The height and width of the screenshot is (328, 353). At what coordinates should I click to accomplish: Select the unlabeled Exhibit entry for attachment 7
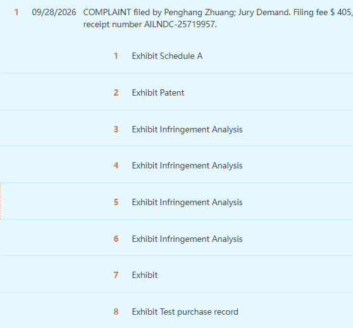coord(144,275)
